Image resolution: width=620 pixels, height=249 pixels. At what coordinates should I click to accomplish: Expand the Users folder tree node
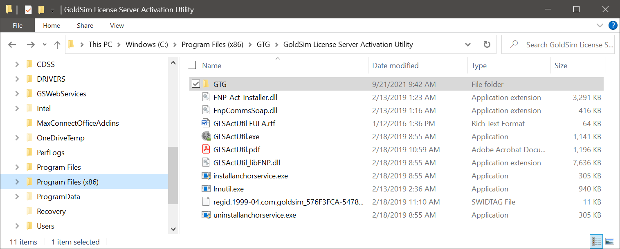pos(17,226)
